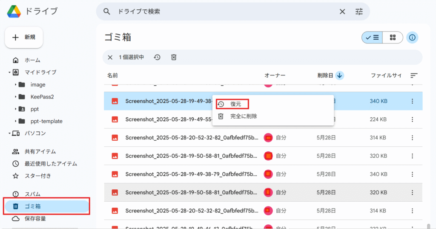Expand the ppt-template folder arrow

point(15,121)
